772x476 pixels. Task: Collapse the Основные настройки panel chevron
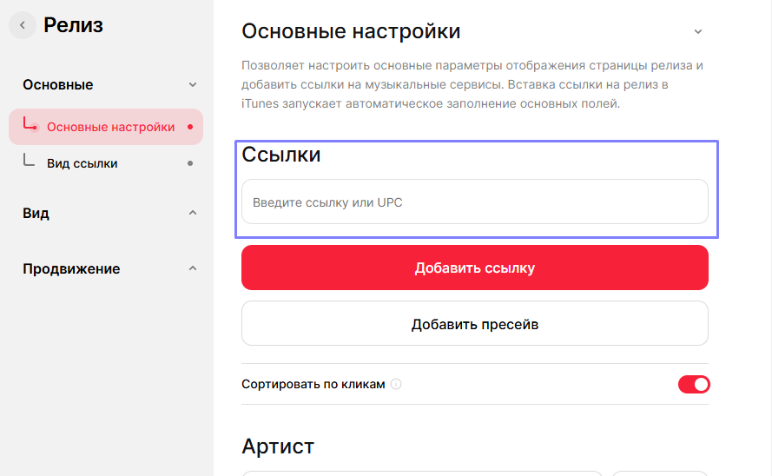pyautogui.click(x=697, y=31)
